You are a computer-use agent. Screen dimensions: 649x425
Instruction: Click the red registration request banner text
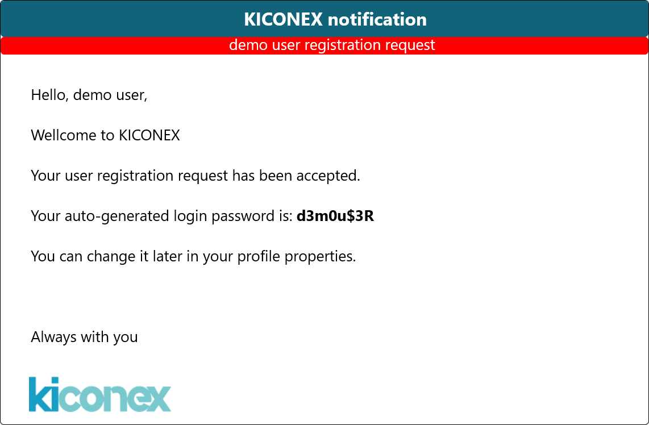pyautogui.click(x=332, y=45)
